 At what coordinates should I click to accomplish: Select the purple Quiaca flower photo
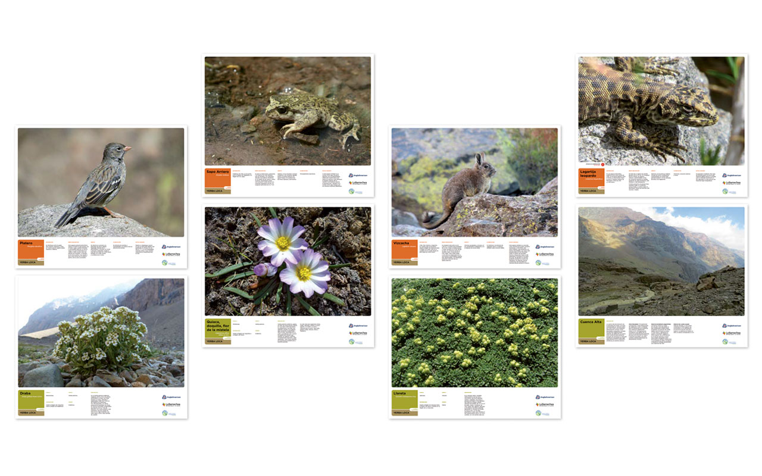(288, 261)
